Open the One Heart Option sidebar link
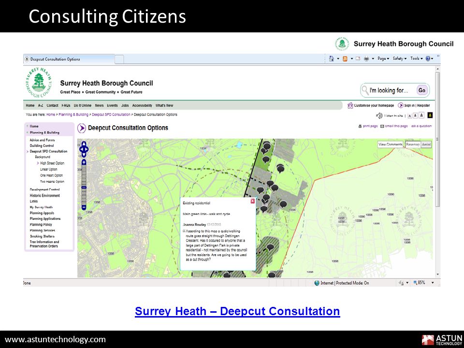 tap(52, 175)
